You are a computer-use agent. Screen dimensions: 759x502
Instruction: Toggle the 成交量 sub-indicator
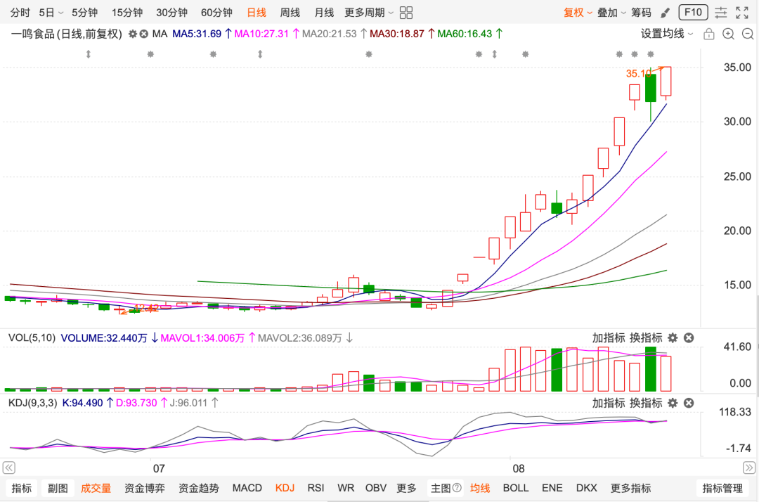point(96,488)
